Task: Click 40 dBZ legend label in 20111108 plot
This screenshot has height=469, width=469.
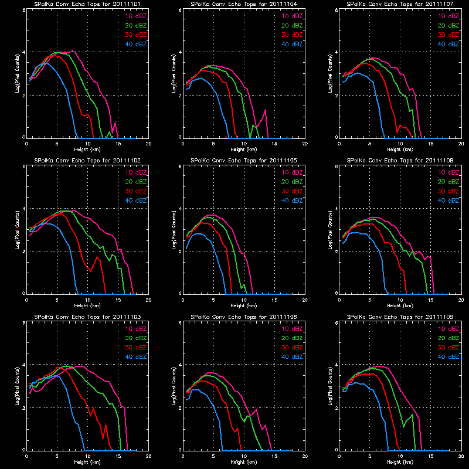Action: [448, 200]
